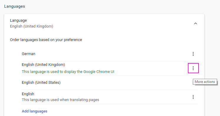Click the Order languages based on preference text
This screenshot has height=116, width=220.
tap(46, 40)
